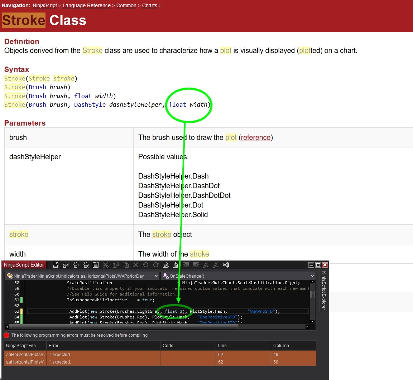Click the Cut scissors icon
Screen dimensions: 413x380
[x=106, y=265]
